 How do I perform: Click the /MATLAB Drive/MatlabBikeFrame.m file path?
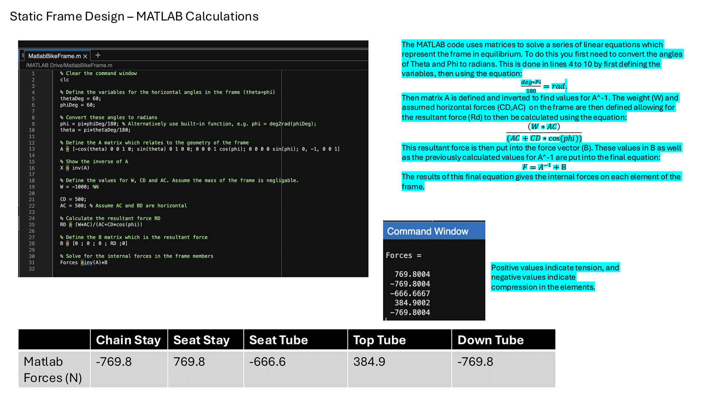69,65
